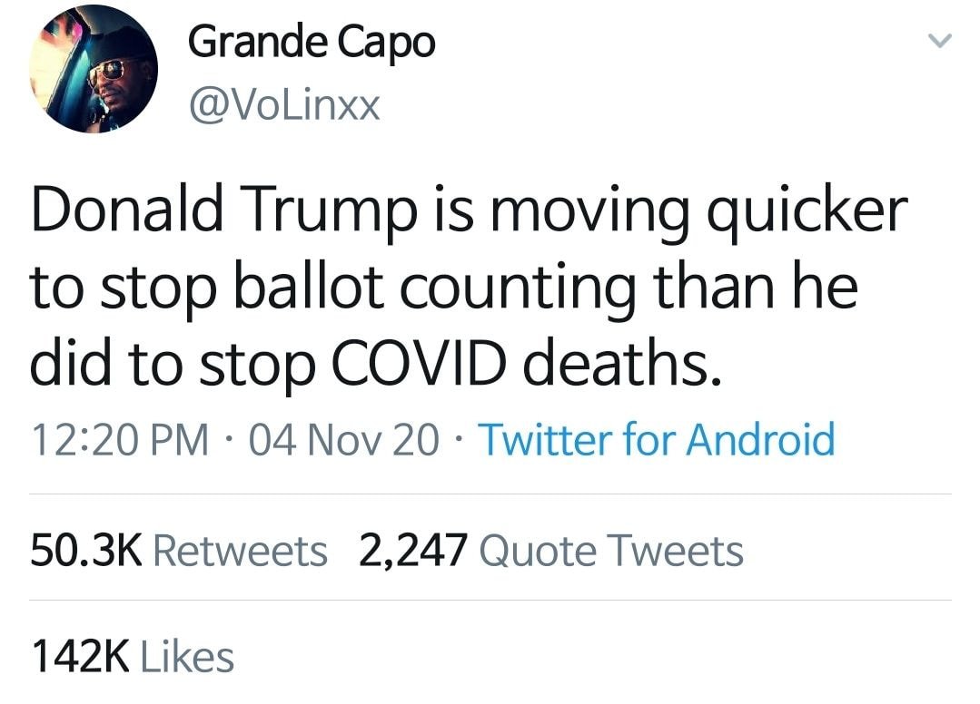Click the Grande Capo profile picture
This screenshot has height=704, width=980.
[94, 70]
